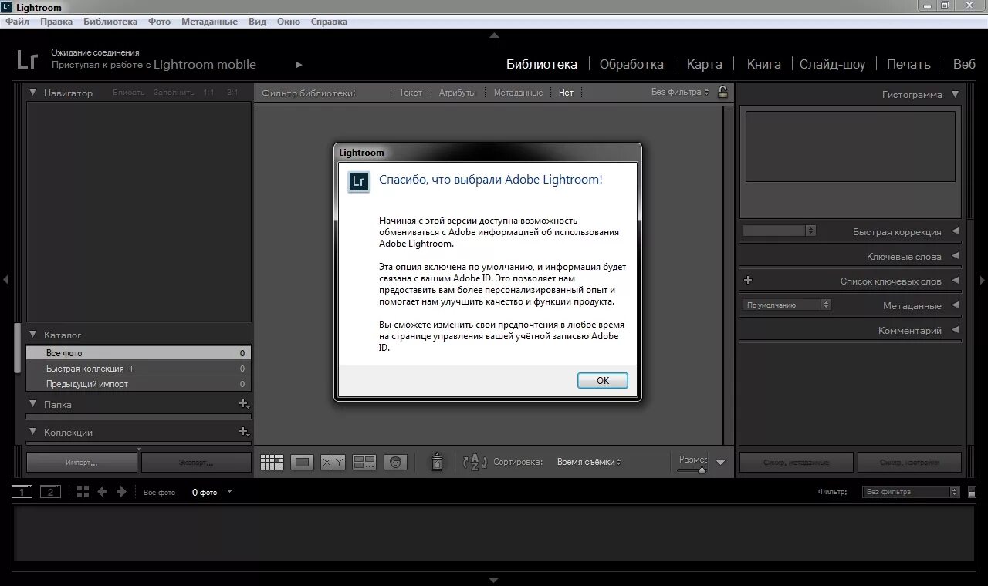The image size is (988, 586).
Task: Open Survey view icon in toolbar
Action: click(364, 462)
